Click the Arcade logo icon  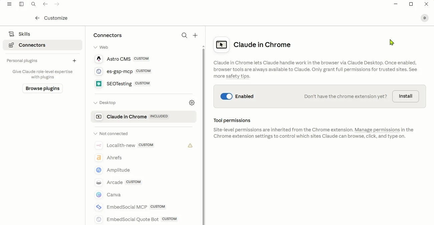click(99, 183)
